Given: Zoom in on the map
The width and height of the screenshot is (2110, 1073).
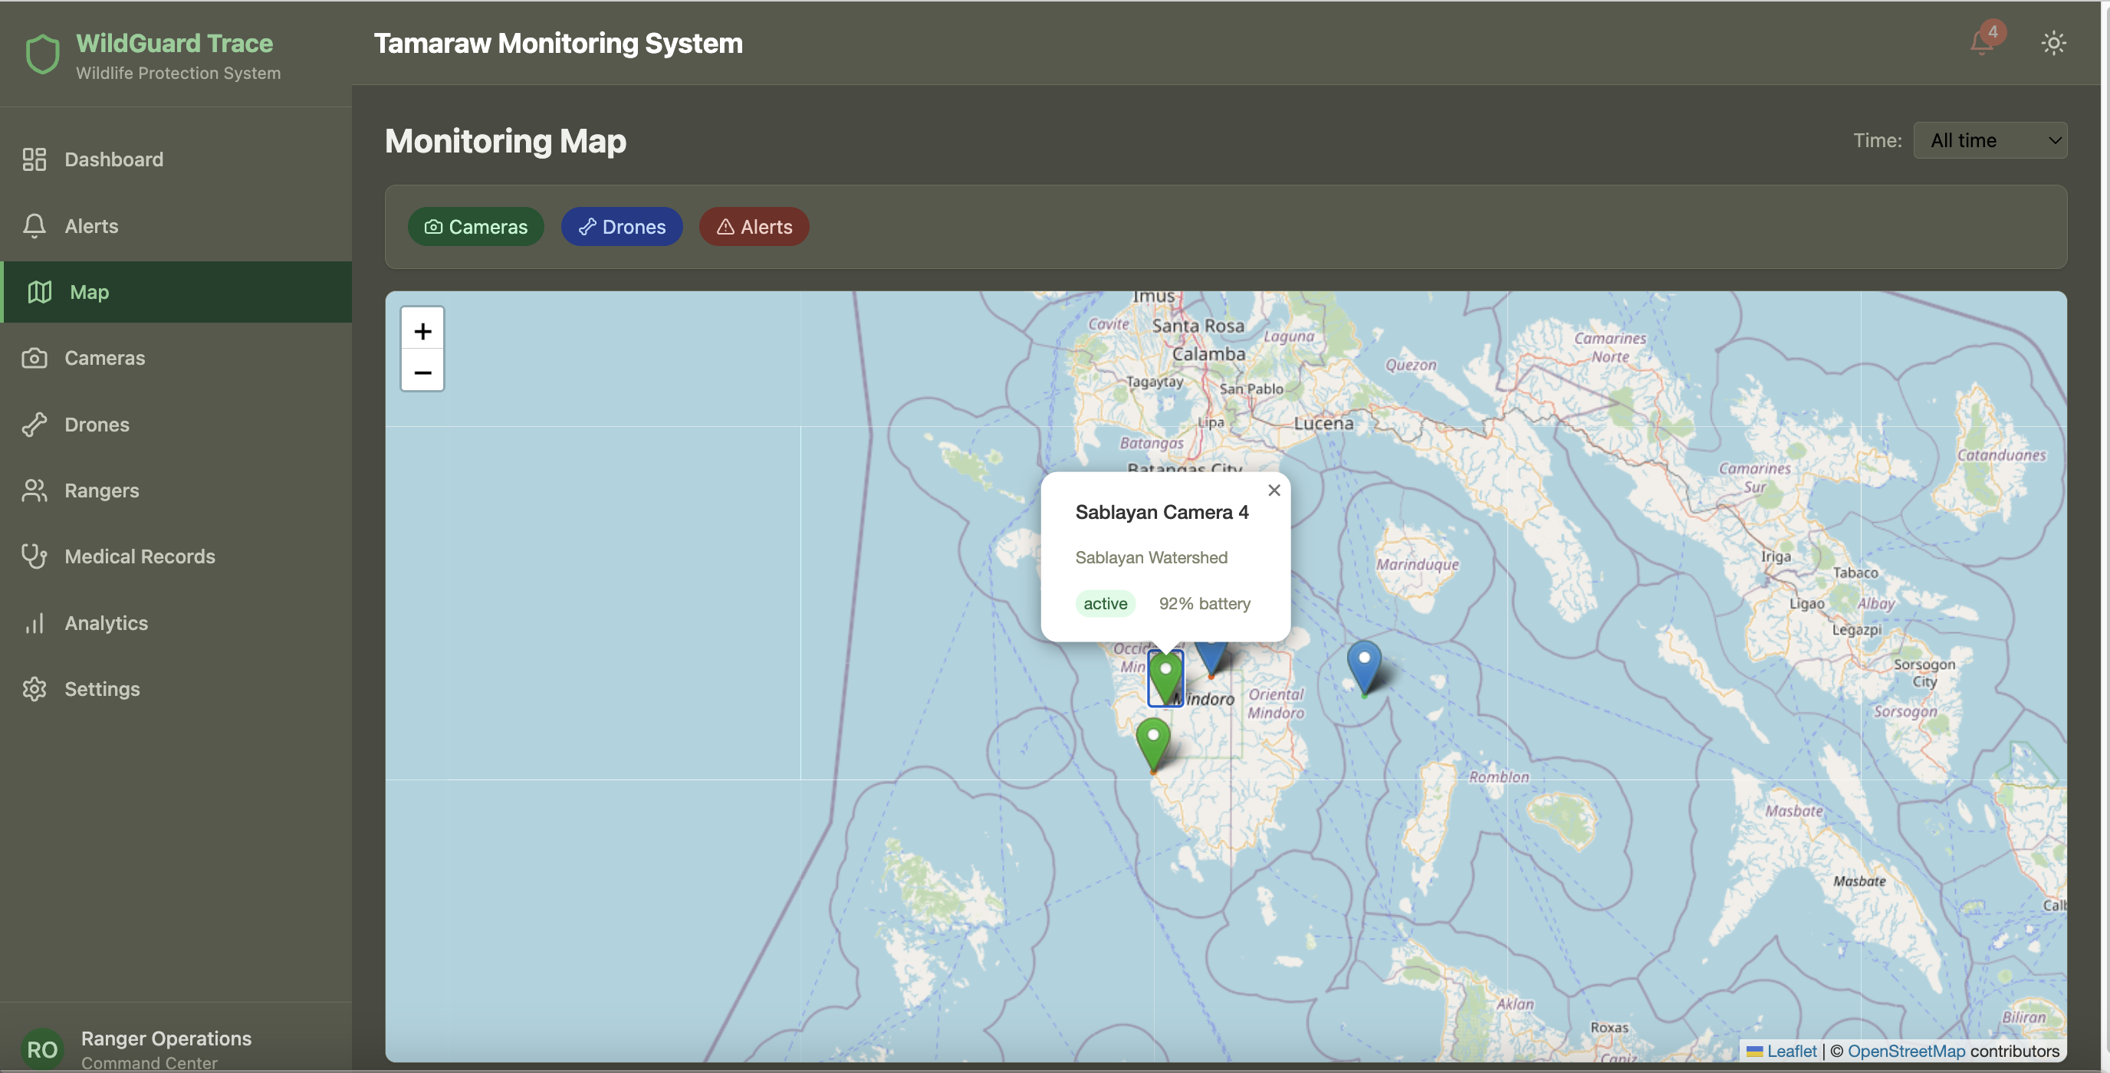Looking at the screenshot, I should click(x=422, y=331).
